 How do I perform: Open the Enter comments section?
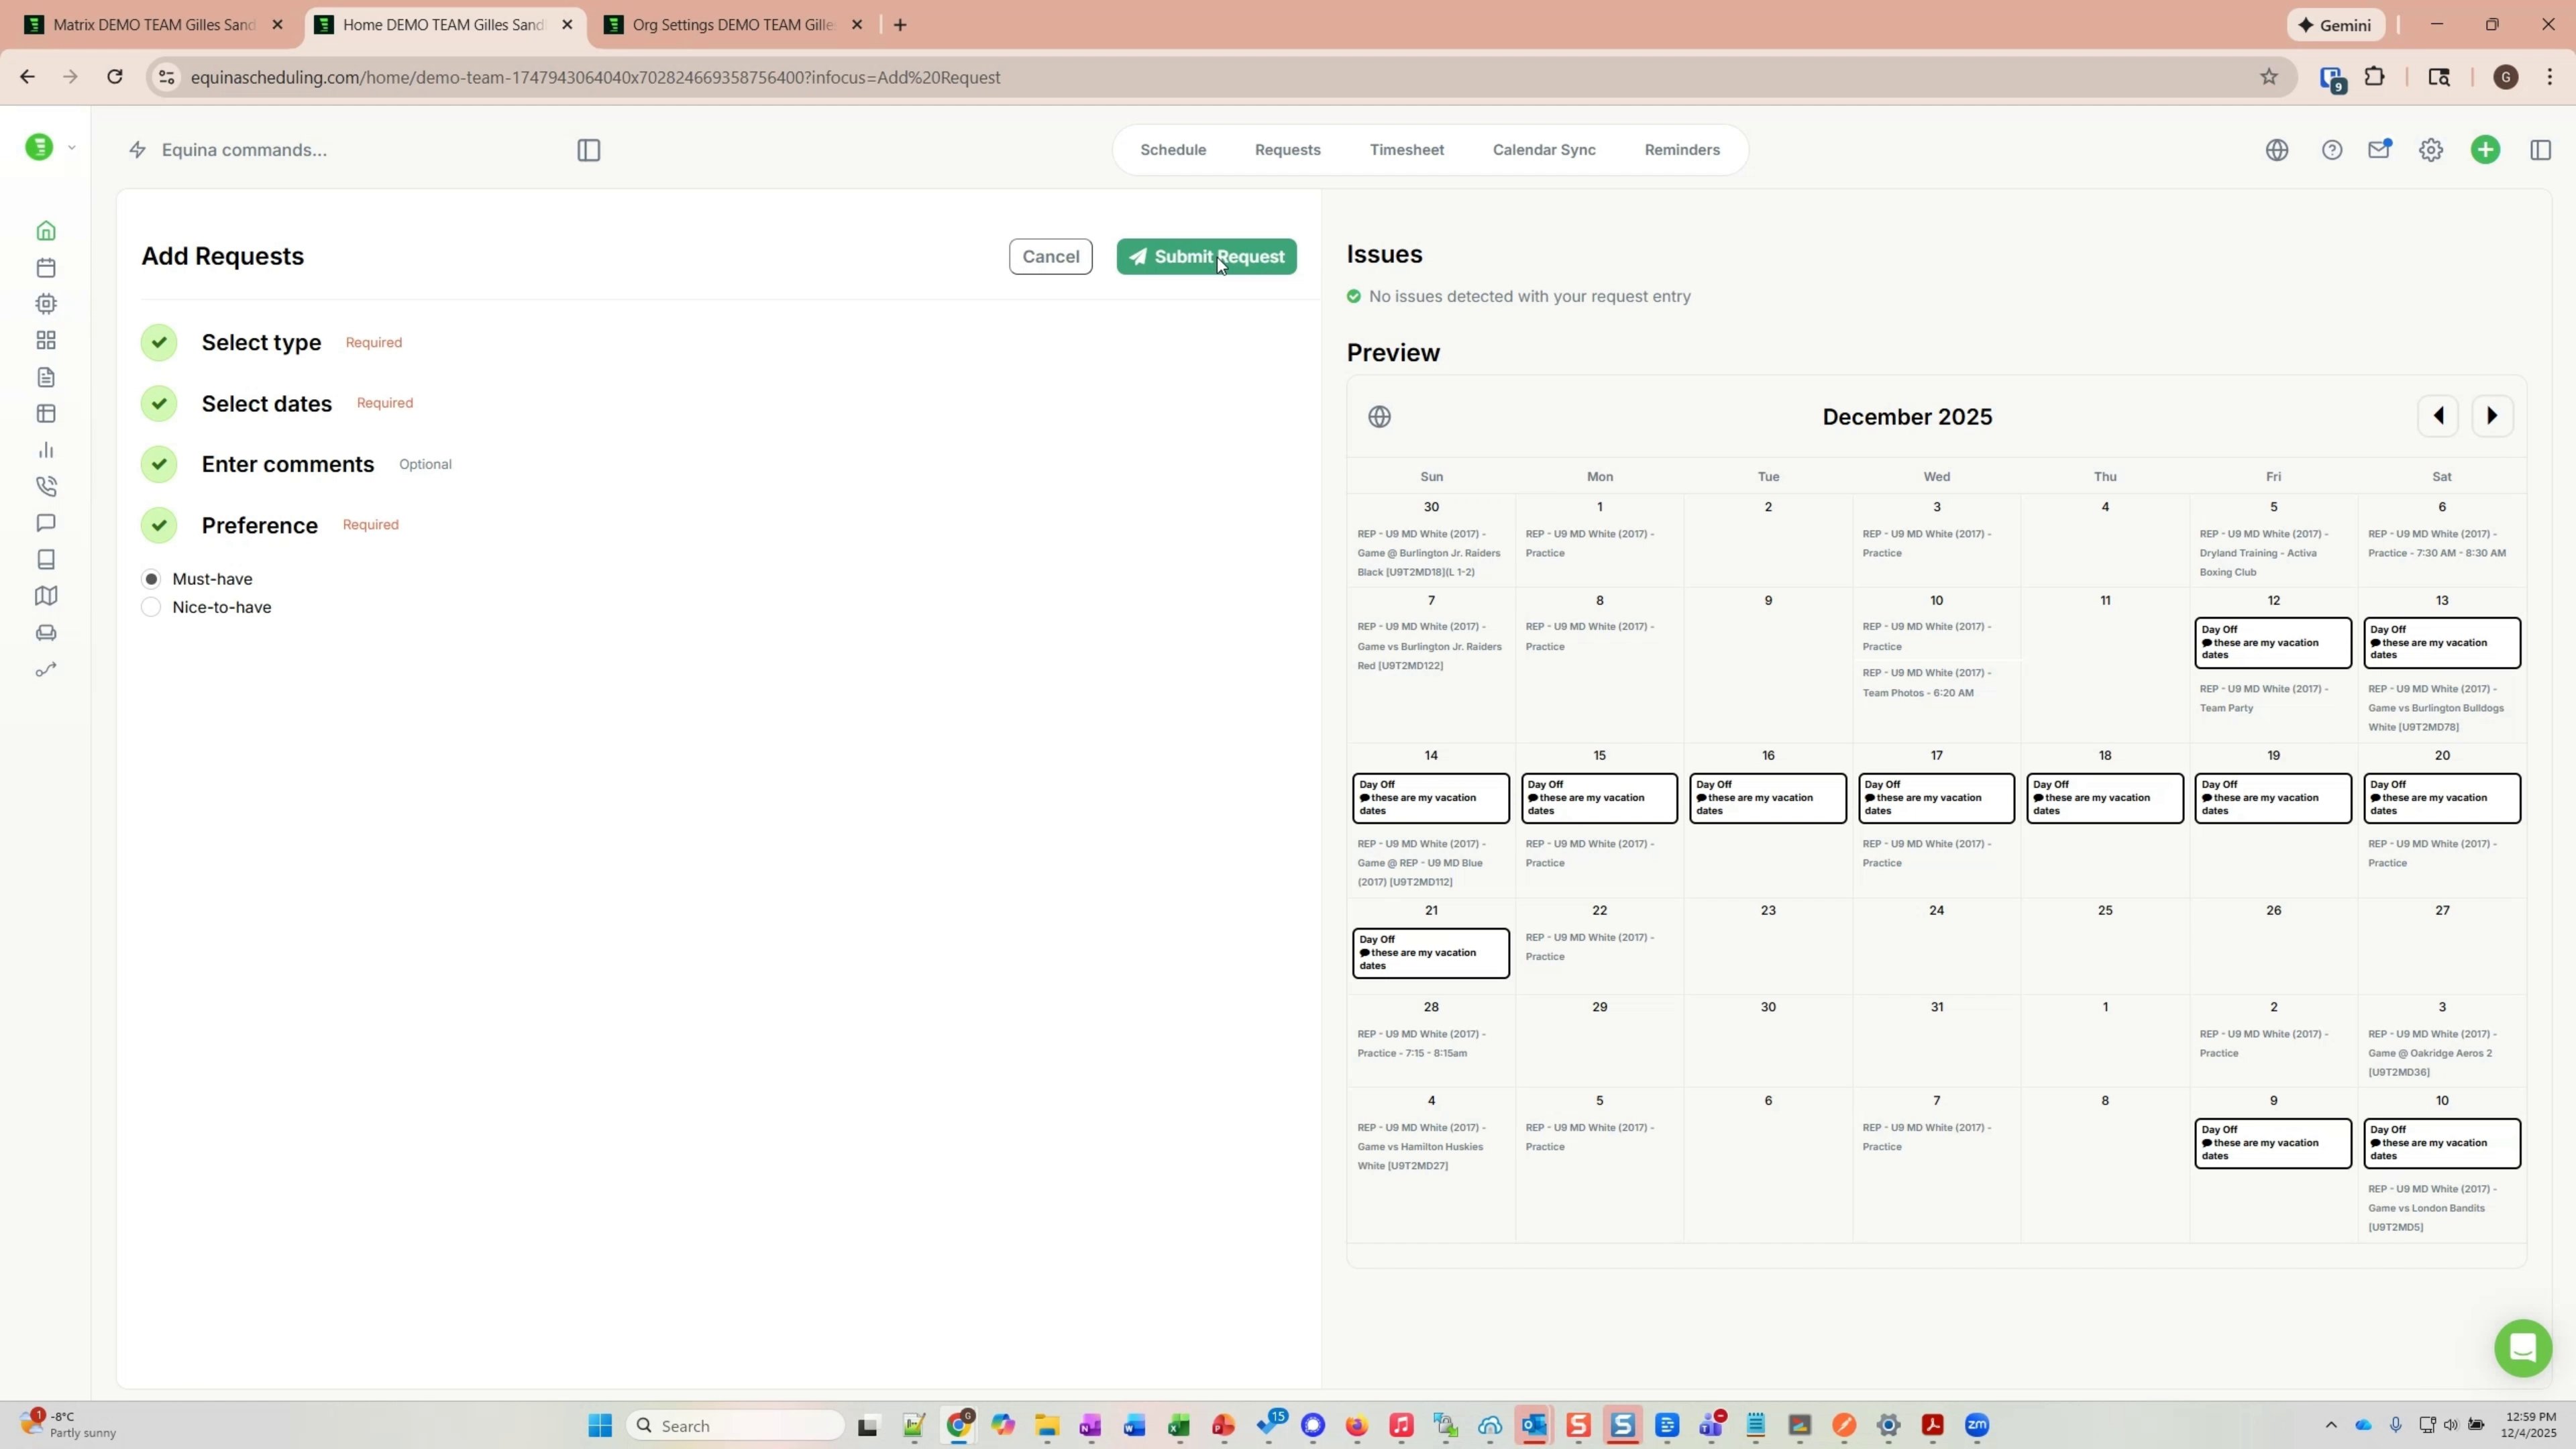288,464
